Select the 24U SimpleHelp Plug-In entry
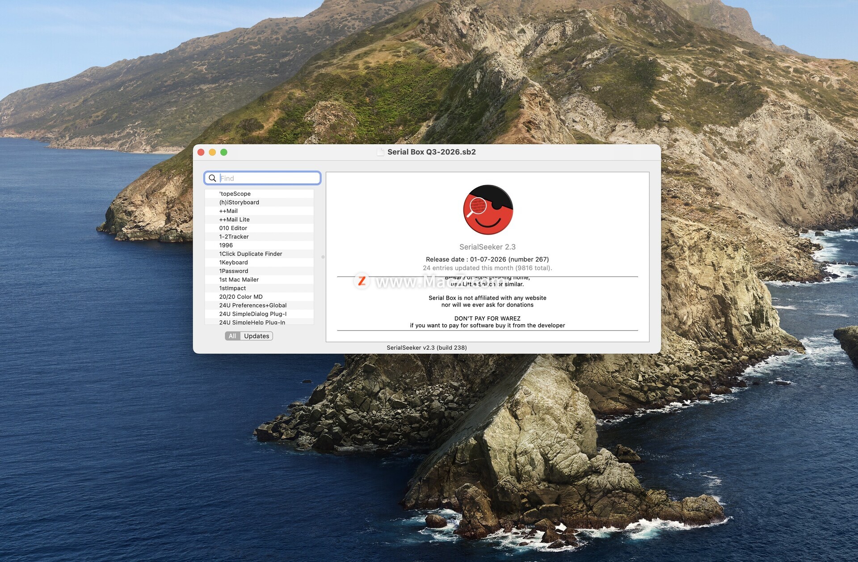 click(259, 322)
